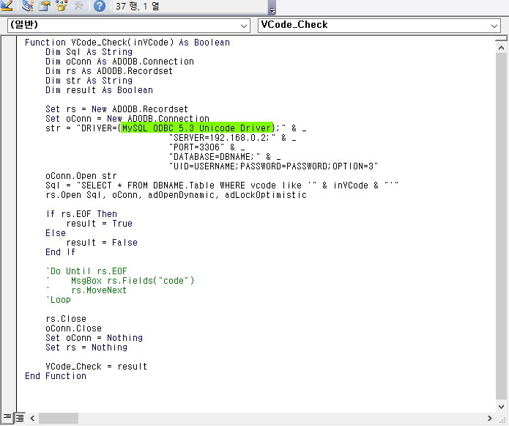Toggle Design Mode in the toolbar
The width and height of the screenshot is (509, 426).
7,6
